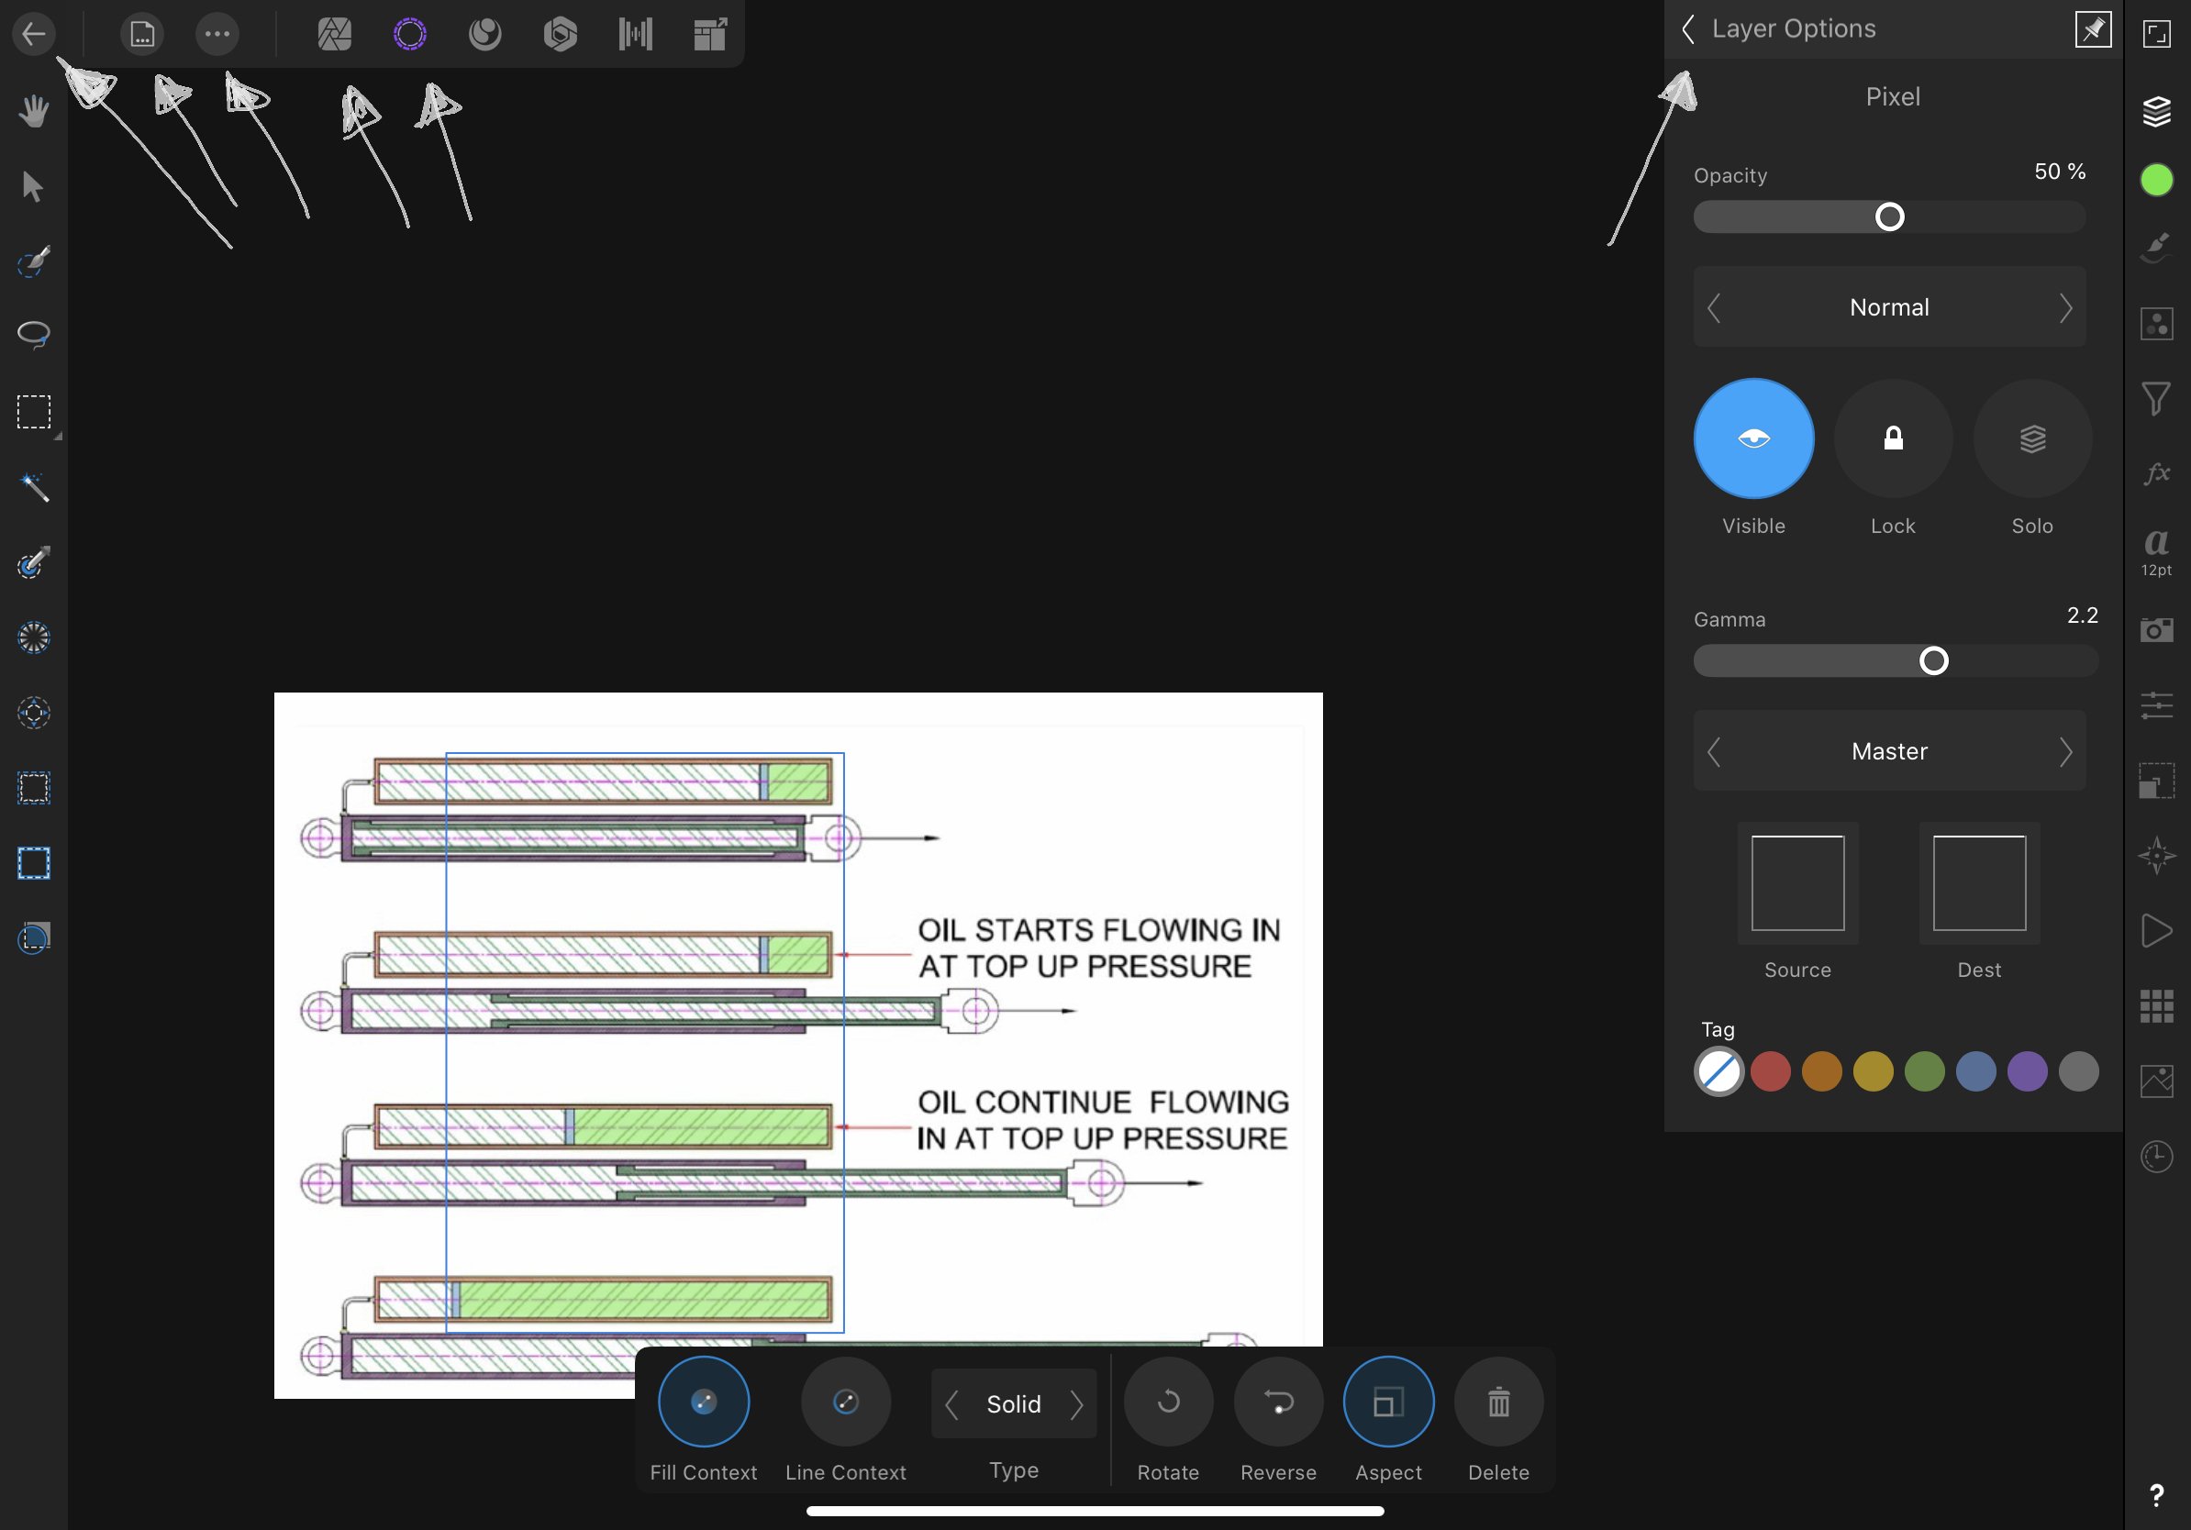The height and width of the screenshot is (1530, 2191).
Task: Tag the layer with blue
Action: click(1975, 1071)
